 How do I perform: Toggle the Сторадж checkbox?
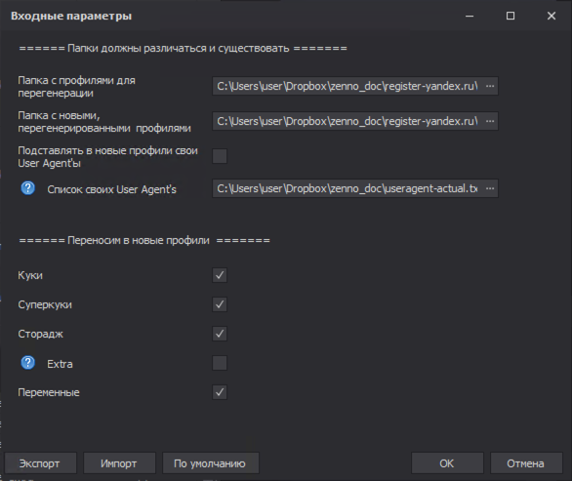coord(220,334)
